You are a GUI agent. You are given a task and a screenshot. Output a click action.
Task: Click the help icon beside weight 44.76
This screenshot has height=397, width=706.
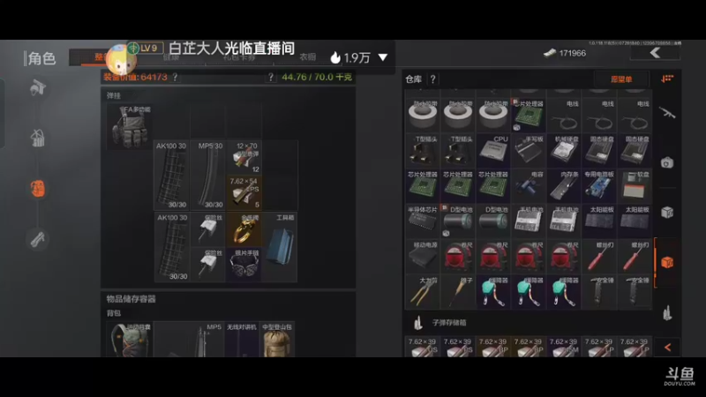point(271,78)
